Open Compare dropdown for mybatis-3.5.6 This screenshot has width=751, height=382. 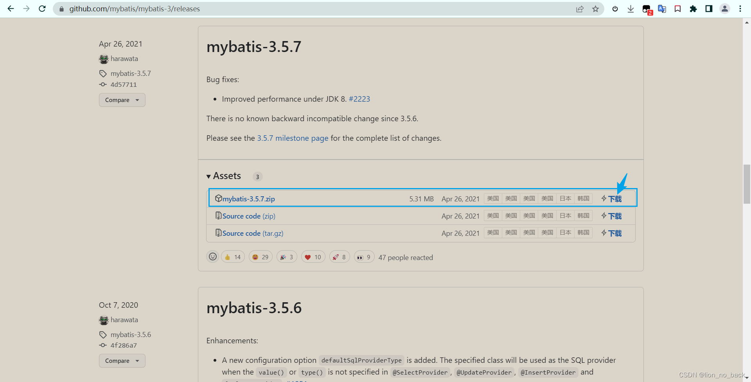coord(122,360)
